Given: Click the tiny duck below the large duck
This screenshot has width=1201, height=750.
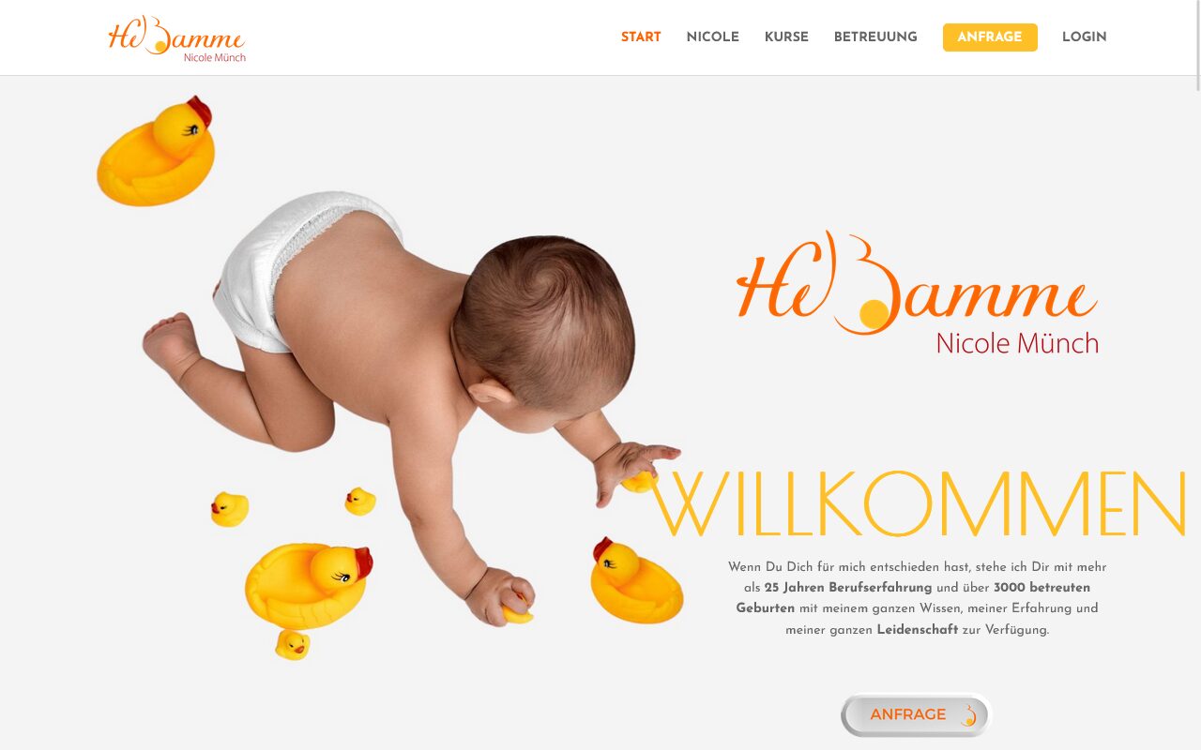Looking at the screenshot, I should [292, 644].
